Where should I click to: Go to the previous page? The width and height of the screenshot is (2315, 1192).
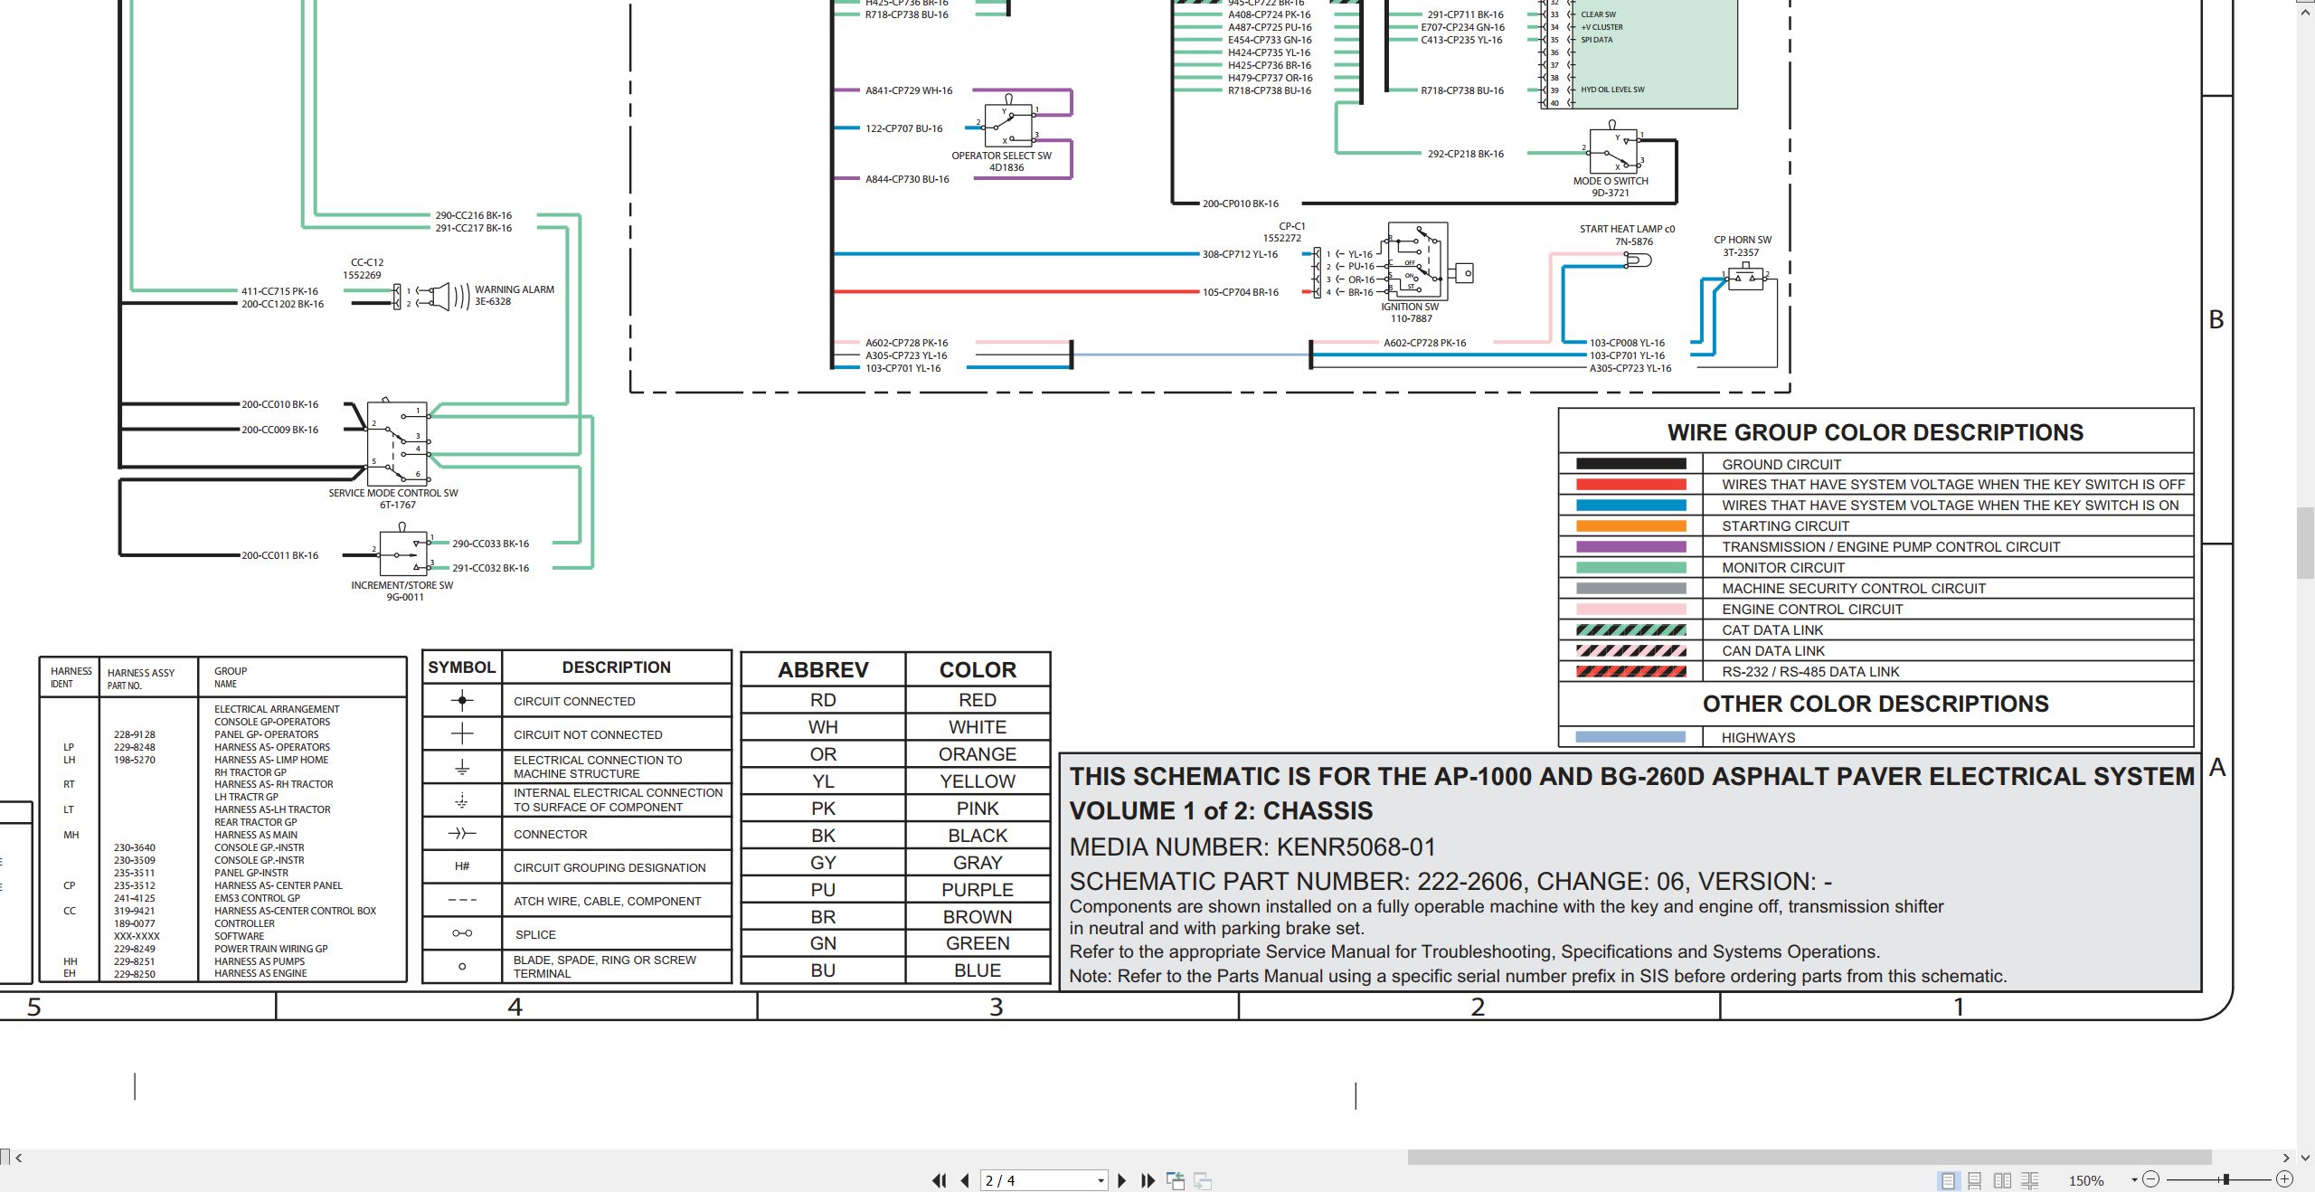(965, 1180)
